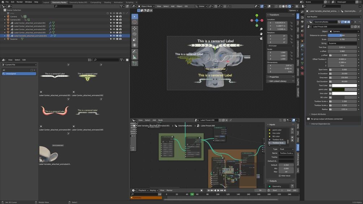Screen dimensions: 363x204
Task: Select the Transform tool in viewport toolbar
Action: [x=134, y=45]
